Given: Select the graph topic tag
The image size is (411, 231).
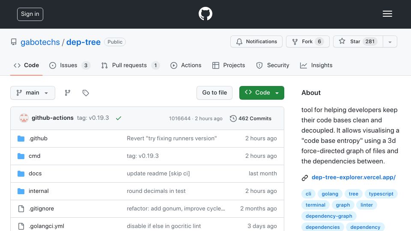Looking at the screenshot, I should pyautogui.click(x=343, y=205).
